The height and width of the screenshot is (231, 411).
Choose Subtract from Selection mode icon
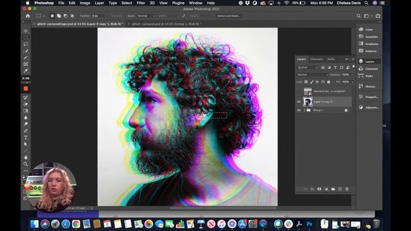[66, 16]
